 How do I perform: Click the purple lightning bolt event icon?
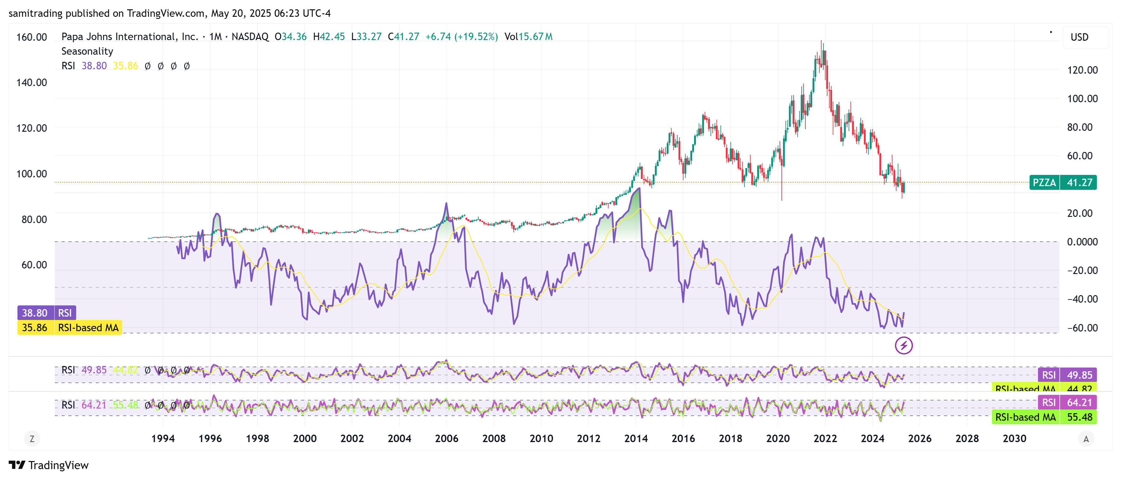point(903,346)
